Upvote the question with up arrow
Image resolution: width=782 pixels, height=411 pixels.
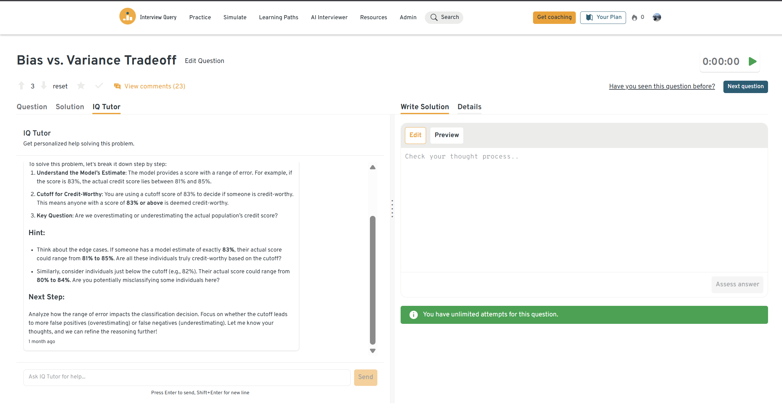[x=21, y=86]
